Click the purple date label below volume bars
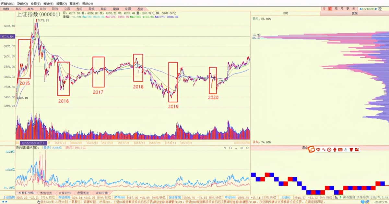Screen dimensions: 389x204 [x=33, y=142]
